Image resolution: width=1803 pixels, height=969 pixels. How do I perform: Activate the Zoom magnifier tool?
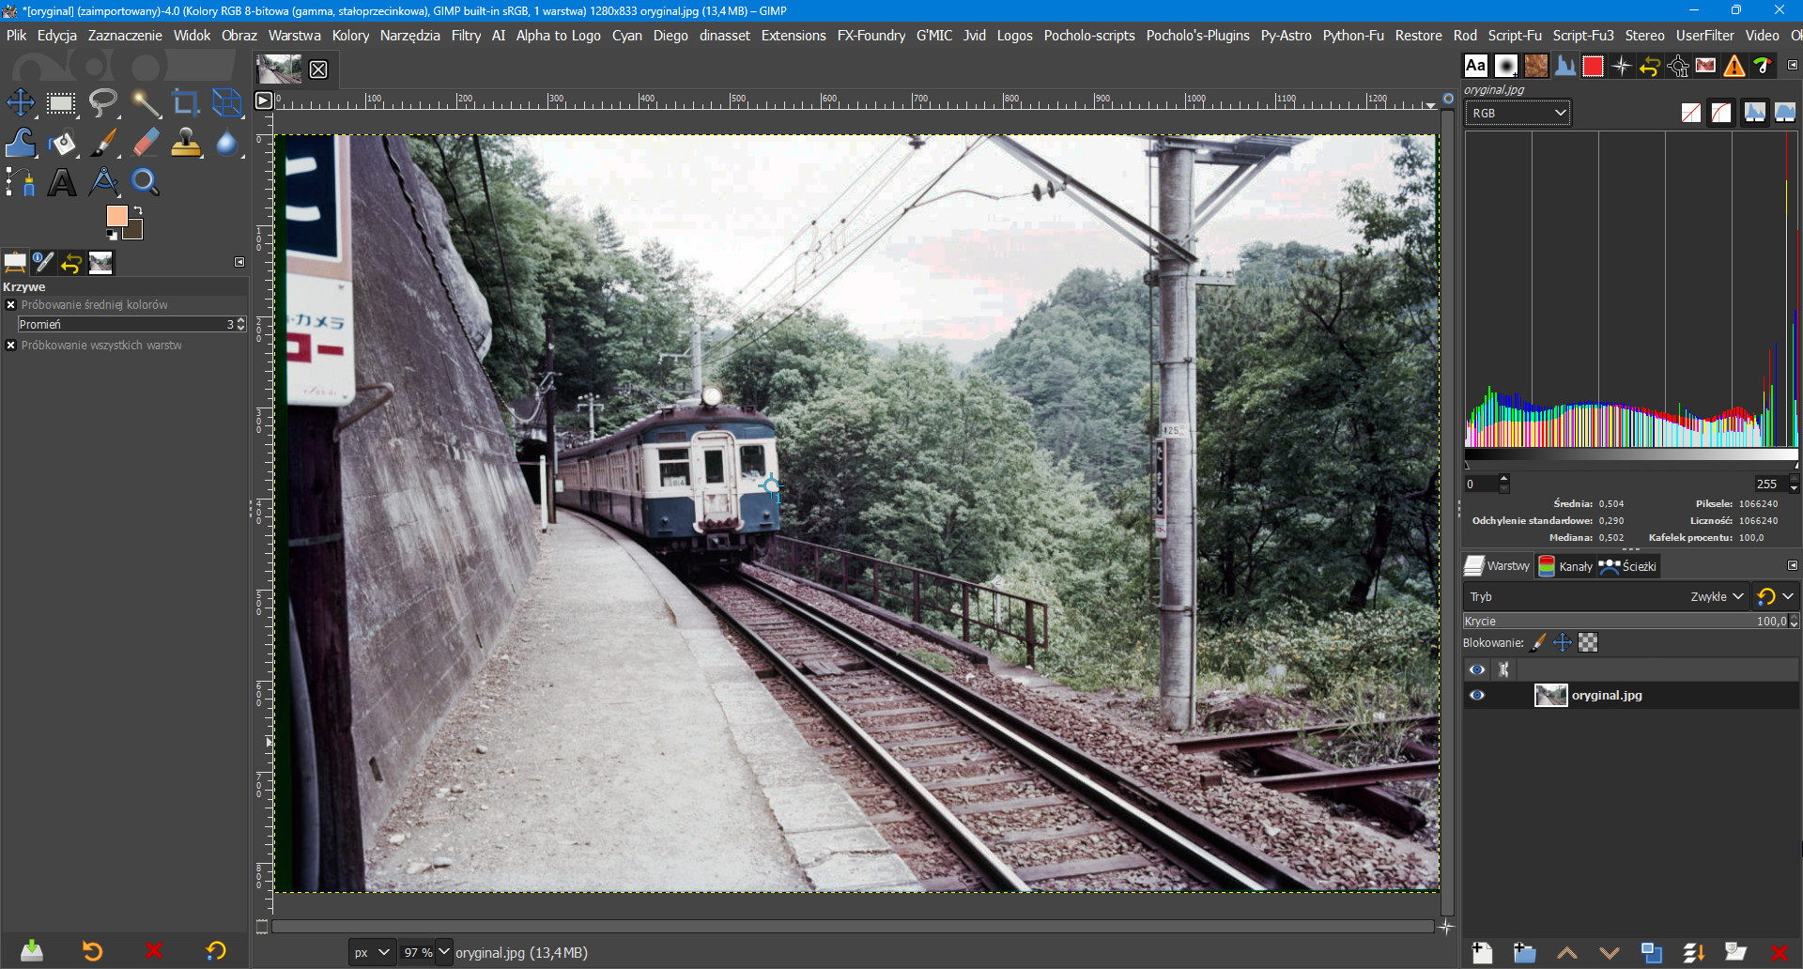point(145,182)
